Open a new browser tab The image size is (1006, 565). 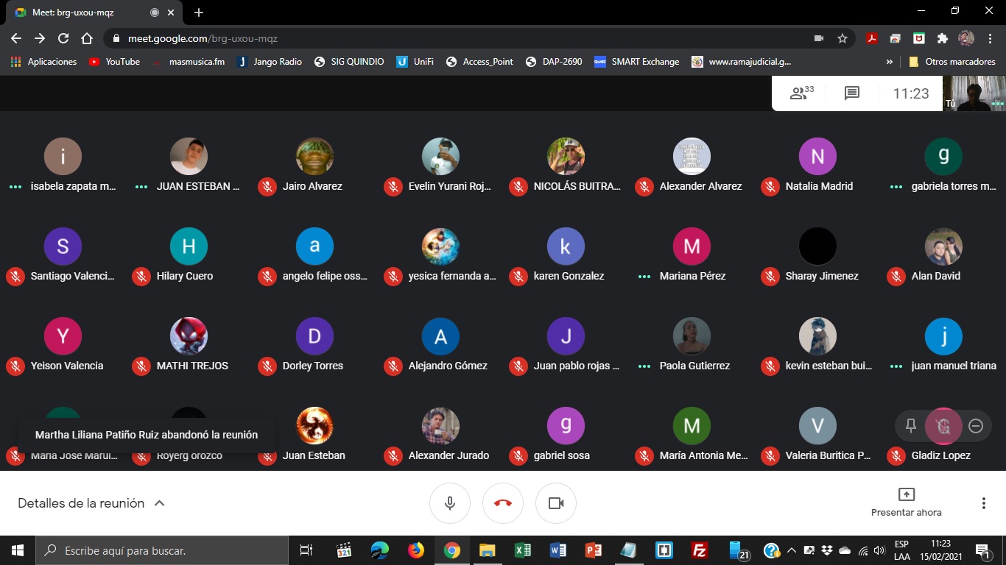pyautogui.click(x=199, y=13)
